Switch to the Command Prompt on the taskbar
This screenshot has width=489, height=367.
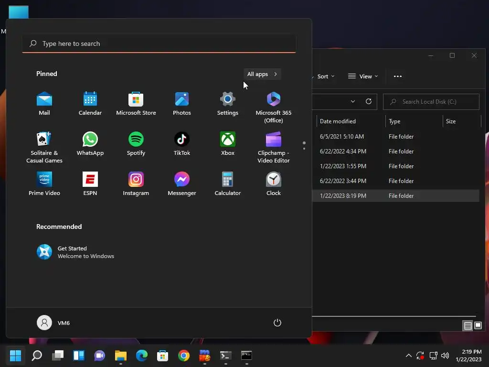pyautogui.click(x=246, y=355)
